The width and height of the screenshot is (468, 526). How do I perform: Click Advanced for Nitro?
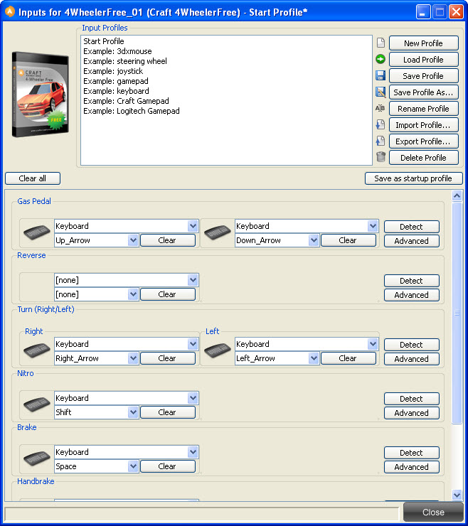tap(412, 413)
